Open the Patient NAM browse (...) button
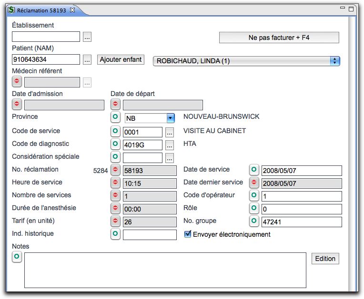 pos(87,60)
